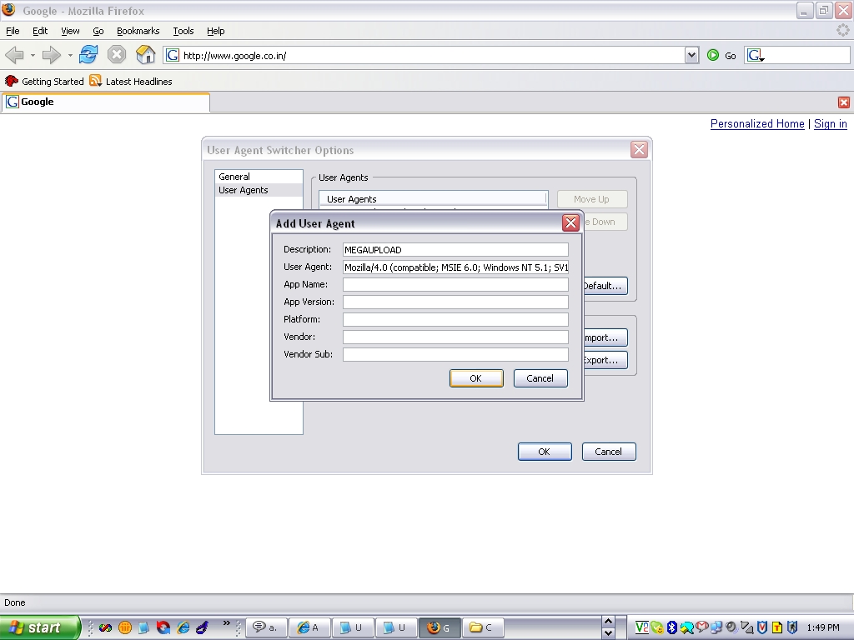This screenshot has width=854, height=640.
Task: Open the Back history dropdown arrow
Action: click(33, 56)
